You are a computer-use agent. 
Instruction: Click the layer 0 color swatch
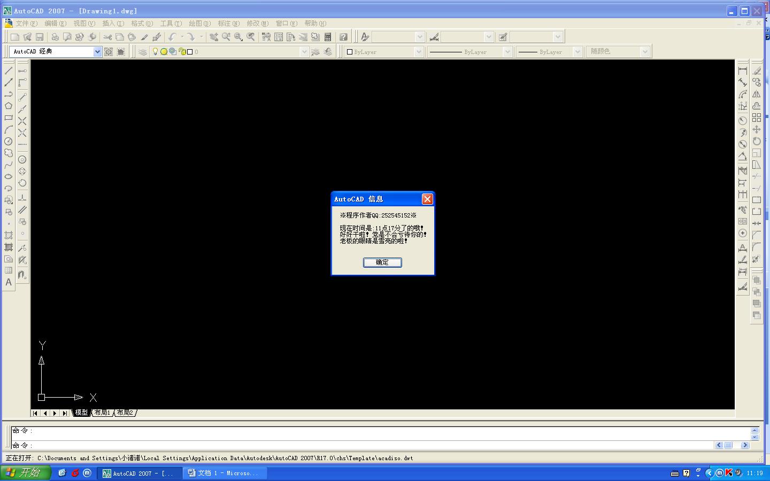click(x=190, y=52)
